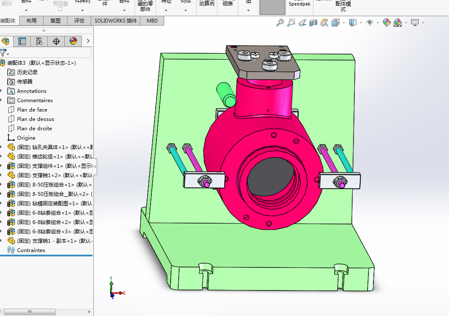Image resolution: width=449 pixels, height=316 pixels.
Task: Switch to the 评估 tab
Action: [x=79, y=21]
